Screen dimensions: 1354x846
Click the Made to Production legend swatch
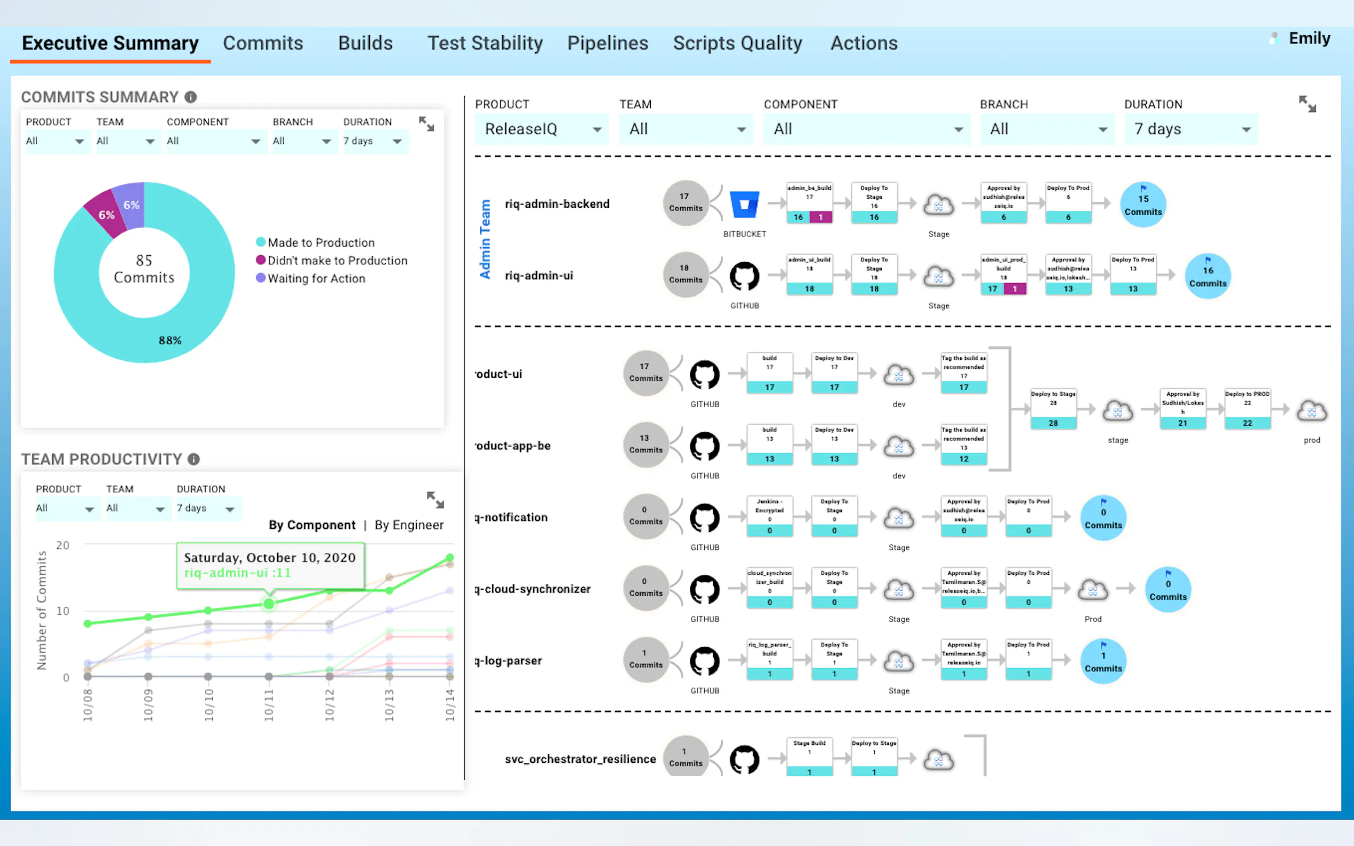(x=260, y=242)
